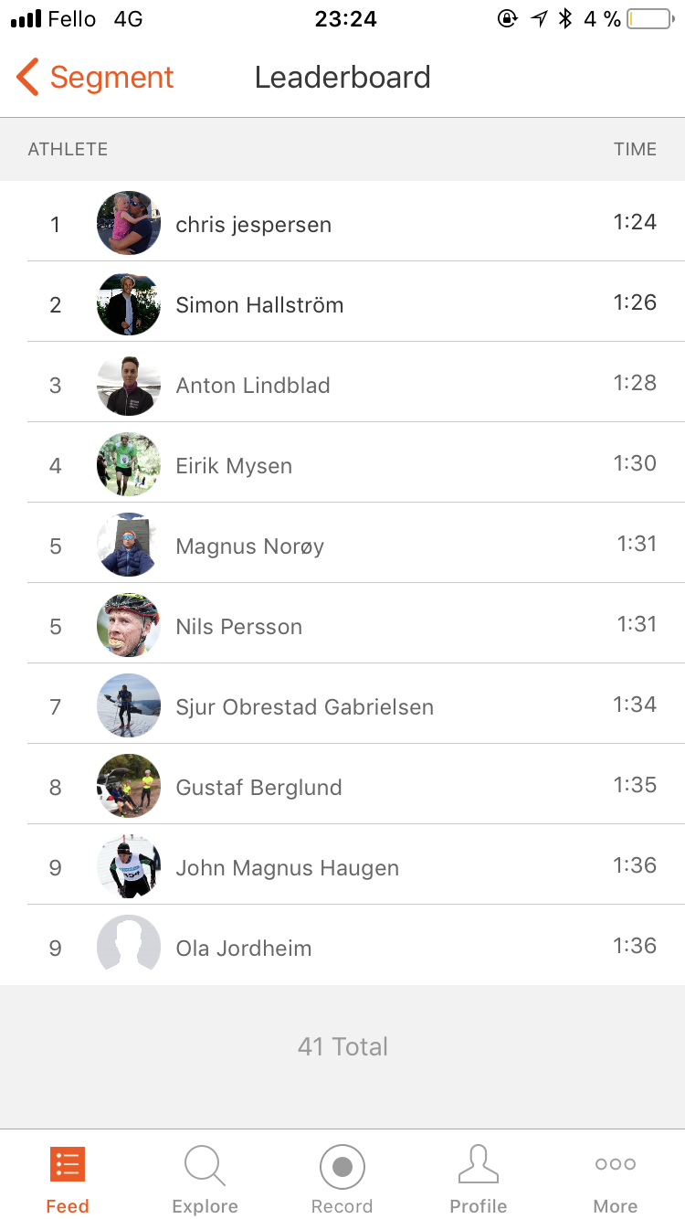This screenshot has width=685, height=1219.
Task: Tap Gustaf Berglund's avatar image
Action: coord(129,786)
